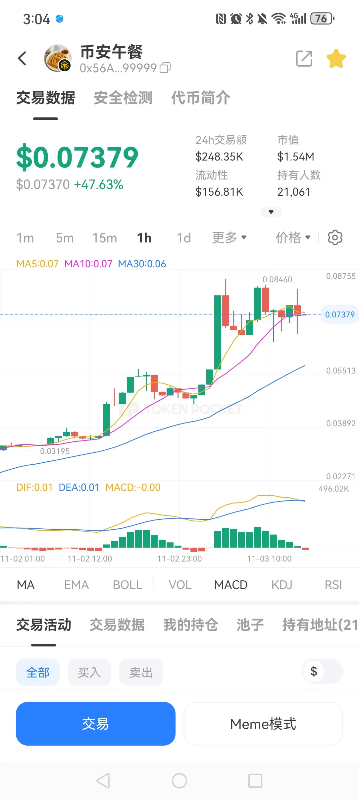
Task: Filter trades by 全部
Action: pyautogui.click(x=38, y=672)
